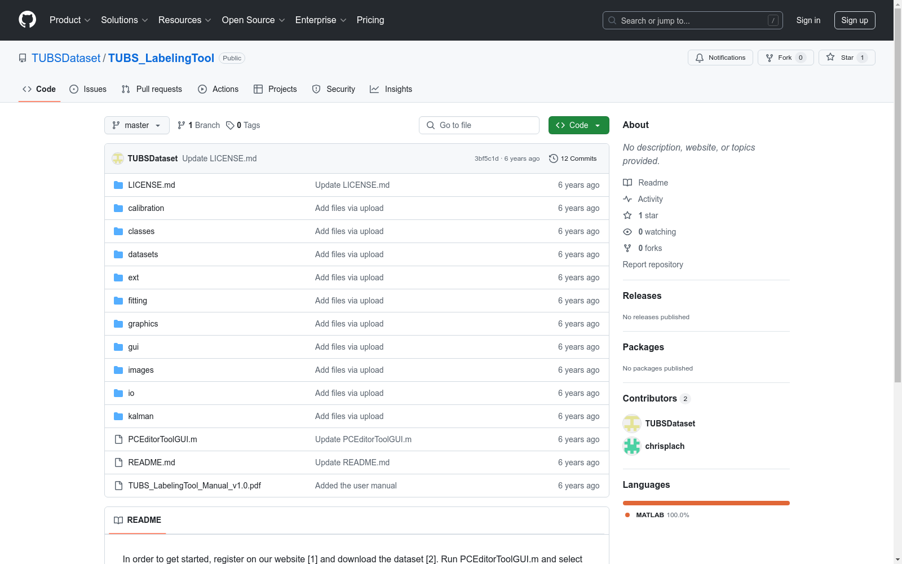Image resolution: width=902 pixels, height=564 pixels.
Task: Star the repository
Action: coord(846,58)
